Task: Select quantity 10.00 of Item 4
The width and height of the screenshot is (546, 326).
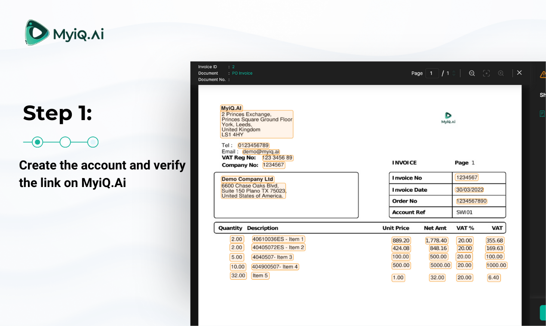Action: (238, 267)
